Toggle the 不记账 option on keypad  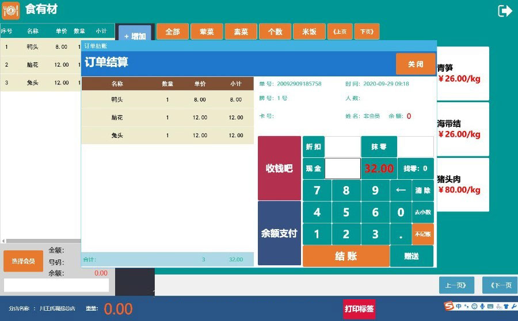[x=423, y=234]
